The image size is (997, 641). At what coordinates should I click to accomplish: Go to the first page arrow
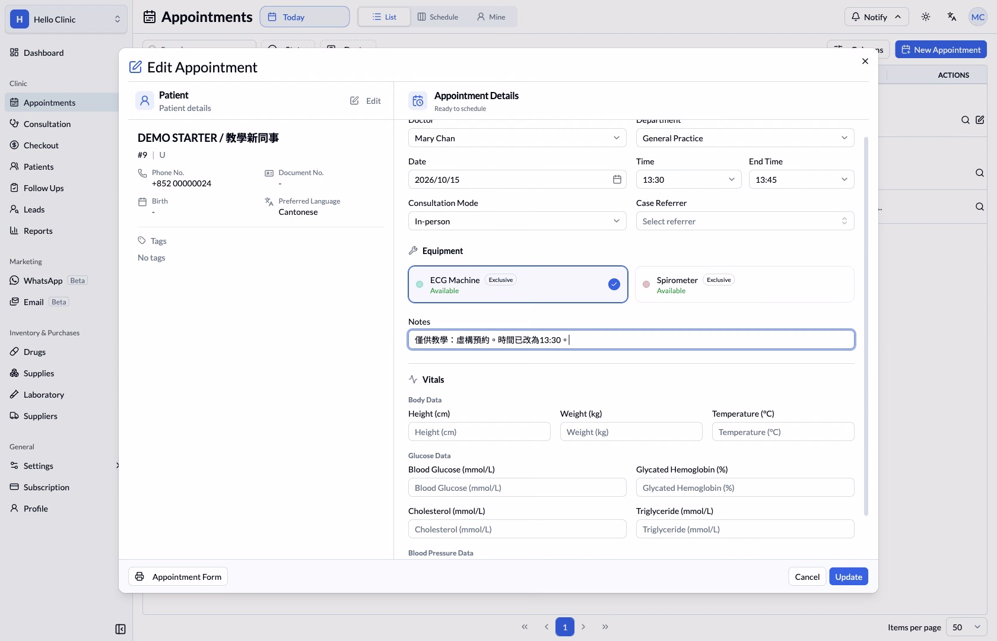tap(525, 627)
